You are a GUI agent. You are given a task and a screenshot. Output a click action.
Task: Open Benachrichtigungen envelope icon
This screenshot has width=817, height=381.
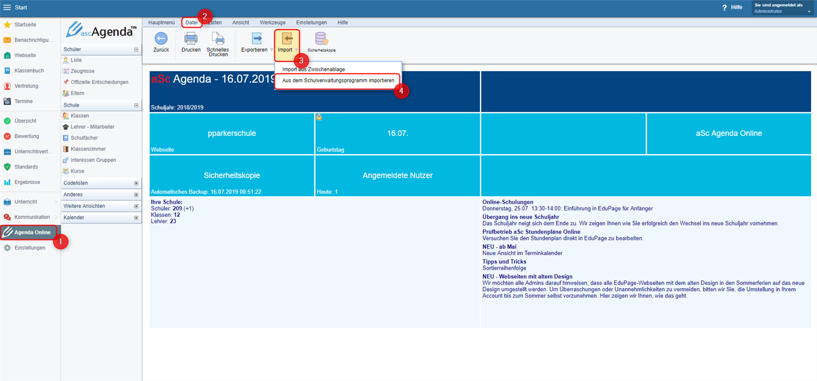7,40
